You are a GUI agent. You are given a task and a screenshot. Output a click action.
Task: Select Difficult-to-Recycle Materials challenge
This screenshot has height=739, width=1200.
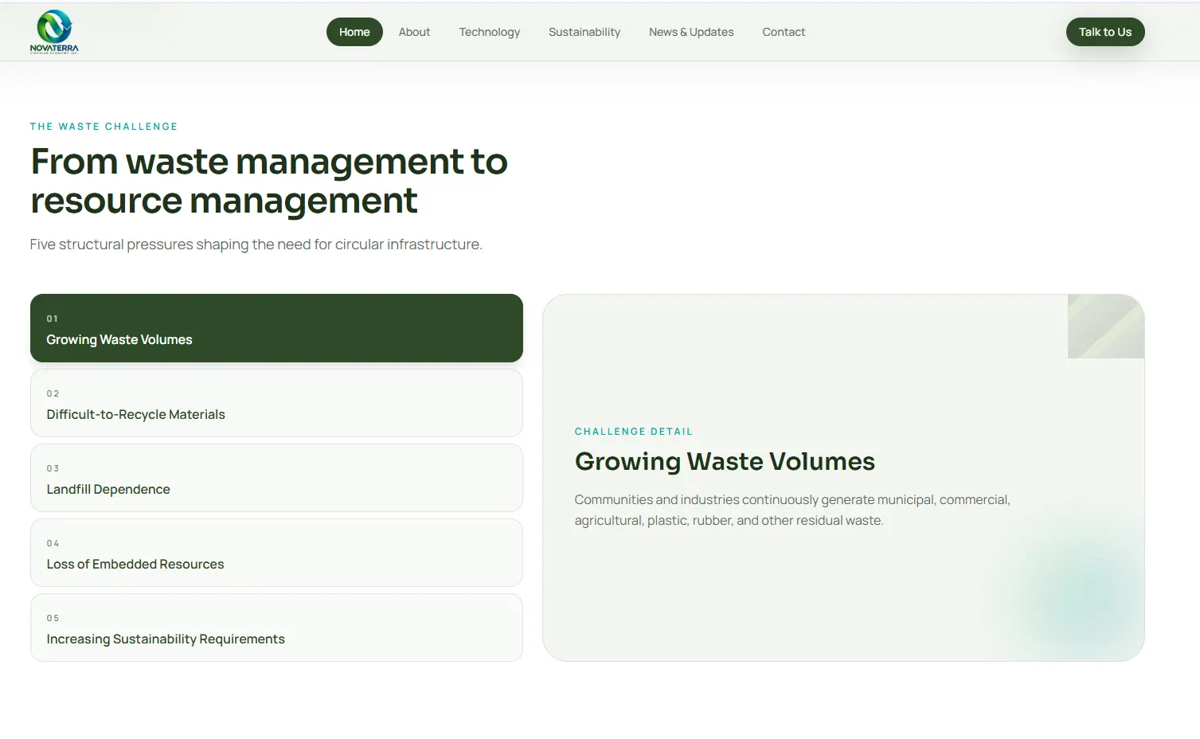tap(276, 403)
